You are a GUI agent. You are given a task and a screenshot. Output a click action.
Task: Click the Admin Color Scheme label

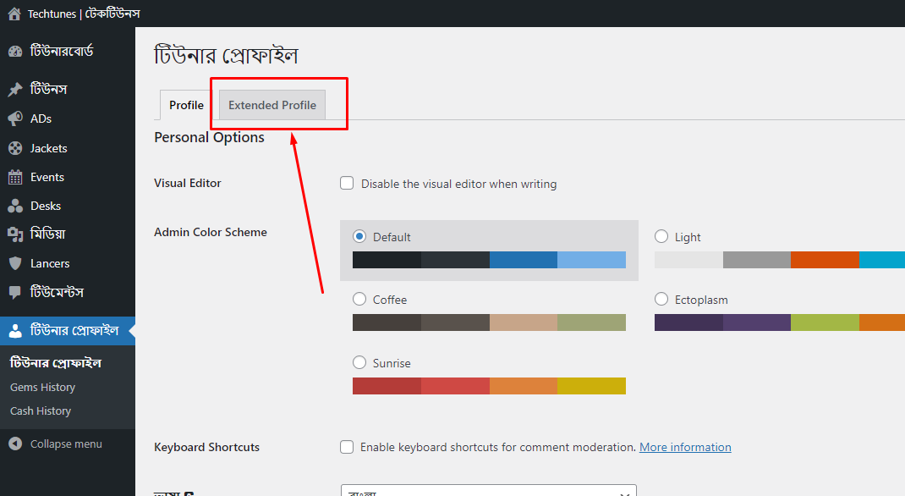[x=211, y=232]
